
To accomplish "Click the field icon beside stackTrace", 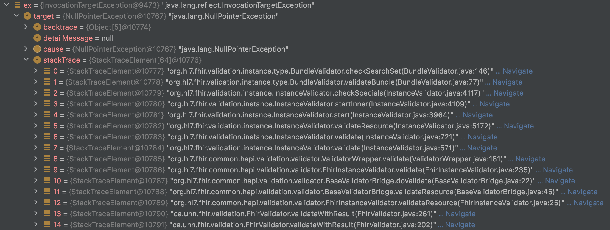I will click(x=37, y=60).
